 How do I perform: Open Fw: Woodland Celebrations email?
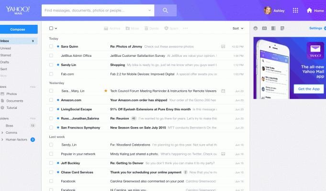tap(146, 145)
